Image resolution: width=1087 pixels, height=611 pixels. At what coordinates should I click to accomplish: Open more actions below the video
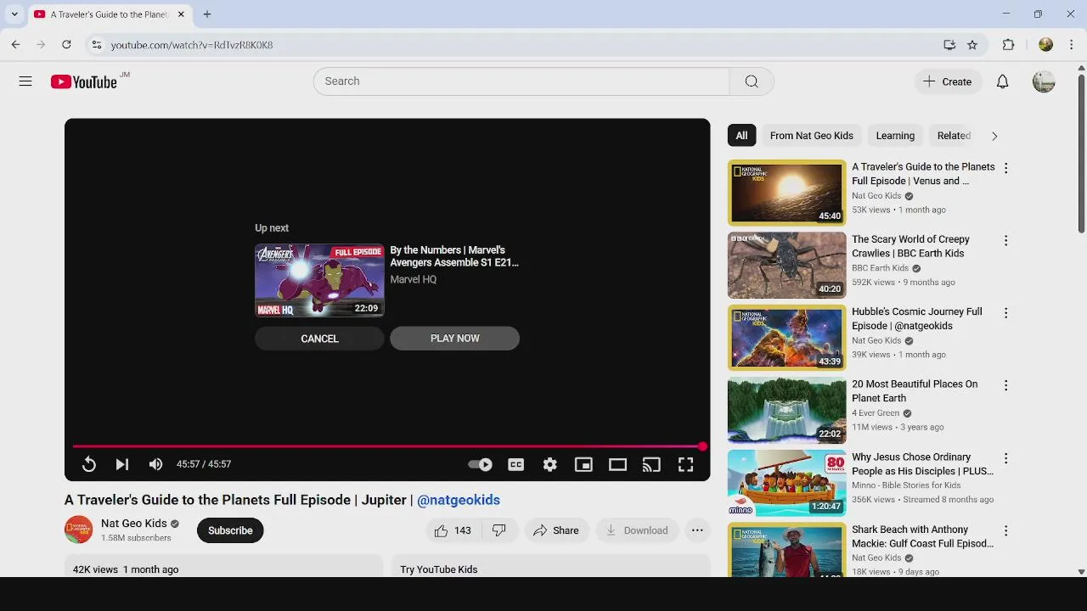pyautogui.click(x=697, y=530)
